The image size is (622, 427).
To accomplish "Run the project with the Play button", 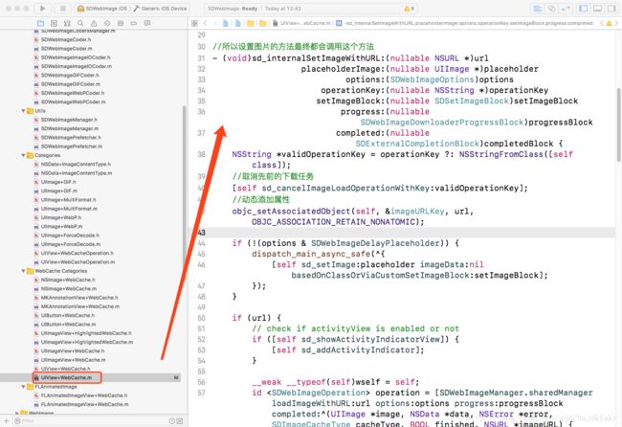I will point(43,8).
